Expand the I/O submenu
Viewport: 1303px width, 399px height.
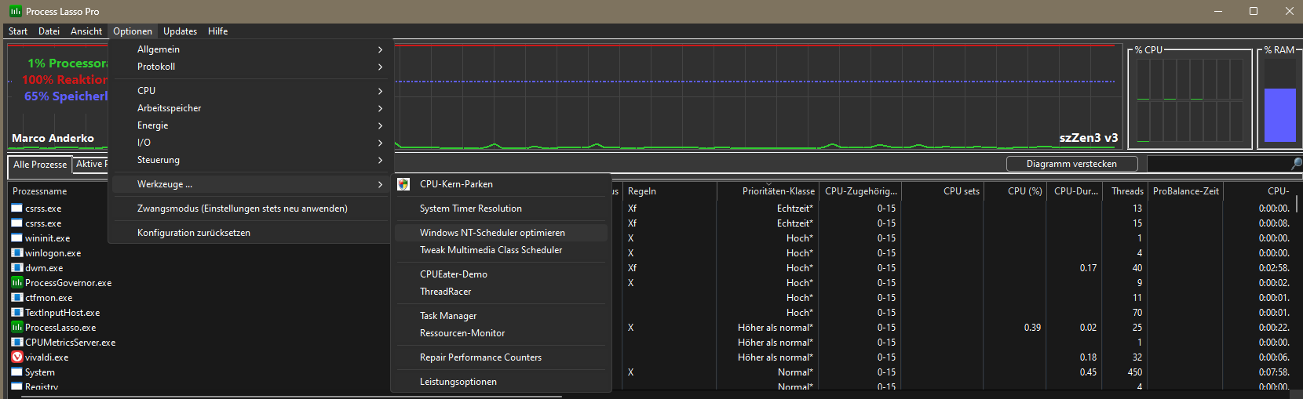pyautogui.click(x=250, y=143)
